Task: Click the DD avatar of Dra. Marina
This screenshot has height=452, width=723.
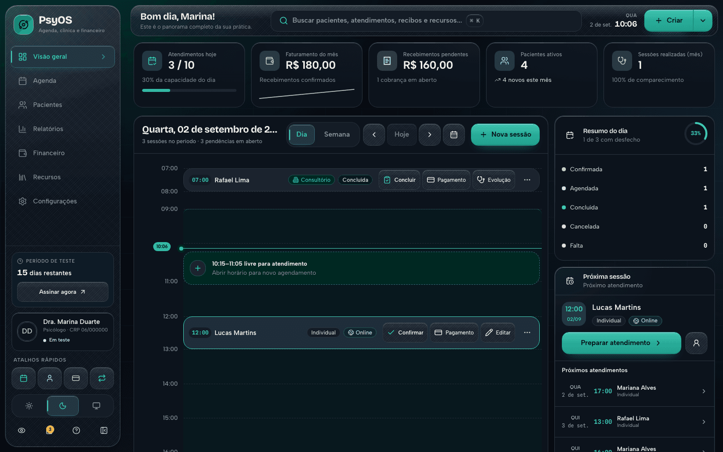Action: pos(27,331)
